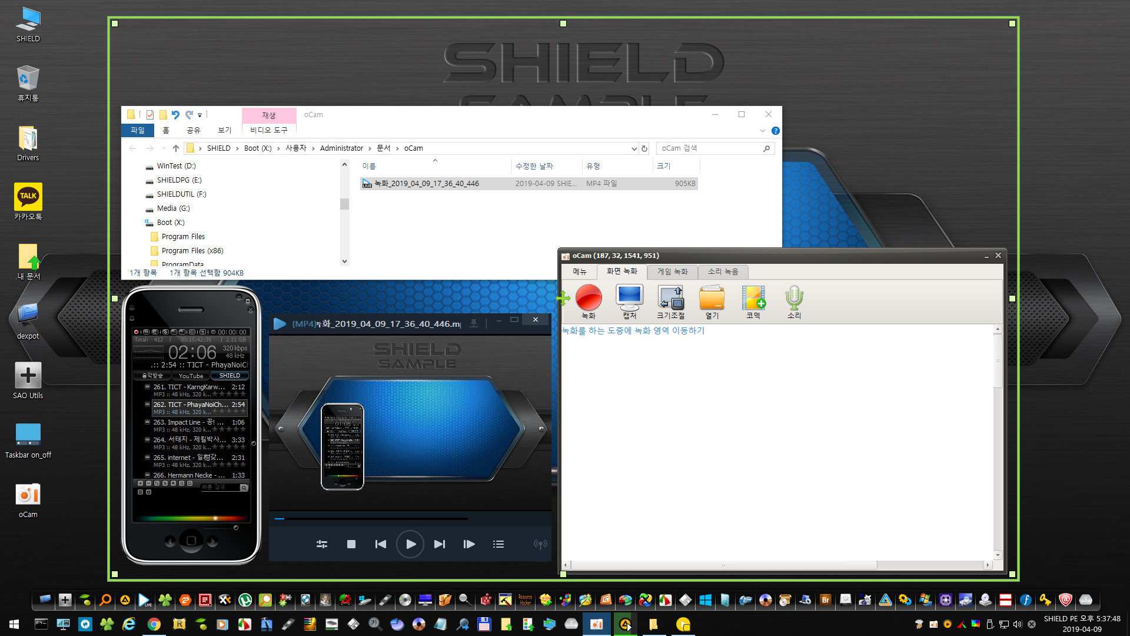
Task: Switch to the SHIELD playlist tab
Action: [230, 376]
